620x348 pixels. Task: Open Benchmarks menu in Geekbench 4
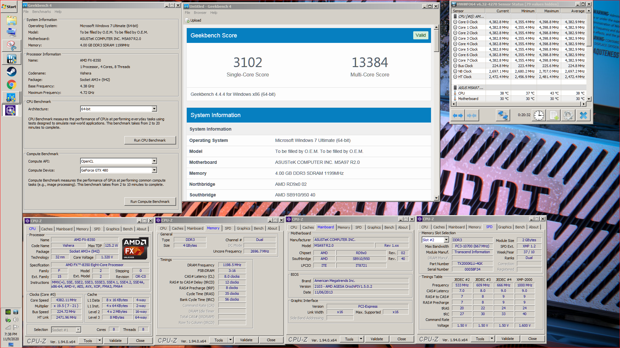[x=41, y=12]
